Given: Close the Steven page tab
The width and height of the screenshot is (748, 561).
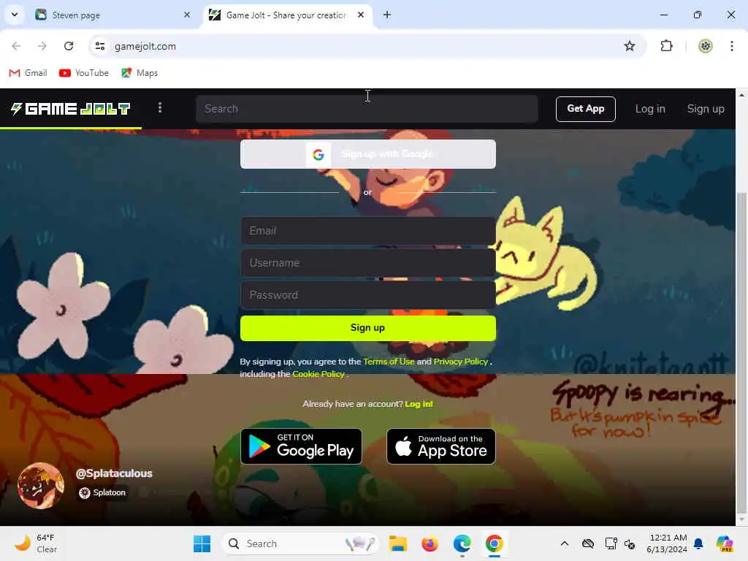Looking at the screenshot, I should click(x=187, y=15).
